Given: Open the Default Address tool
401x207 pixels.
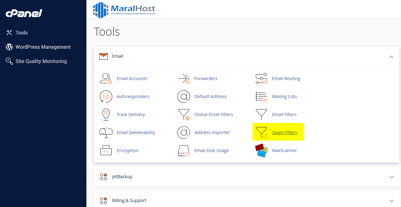Looking at the screenshot, I should point(210,97).
